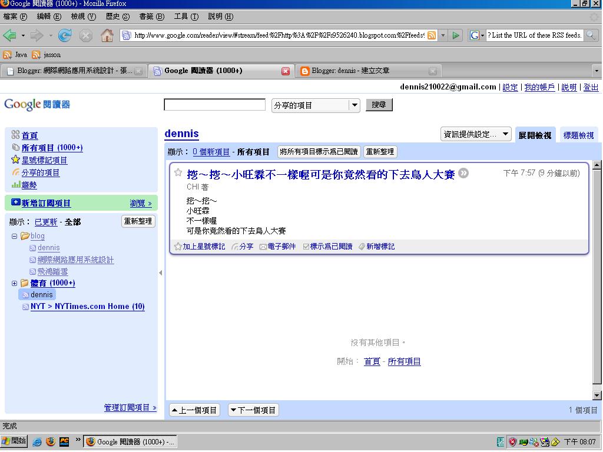Click the browser Back arrow button
The image size is (603, 452).
[x=9, y=36]
